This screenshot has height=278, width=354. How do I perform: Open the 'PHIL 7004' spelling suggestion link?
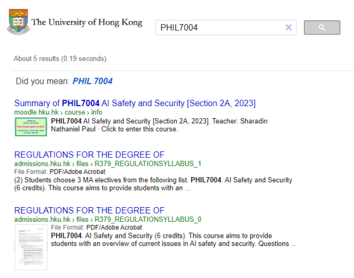(93, 81)
